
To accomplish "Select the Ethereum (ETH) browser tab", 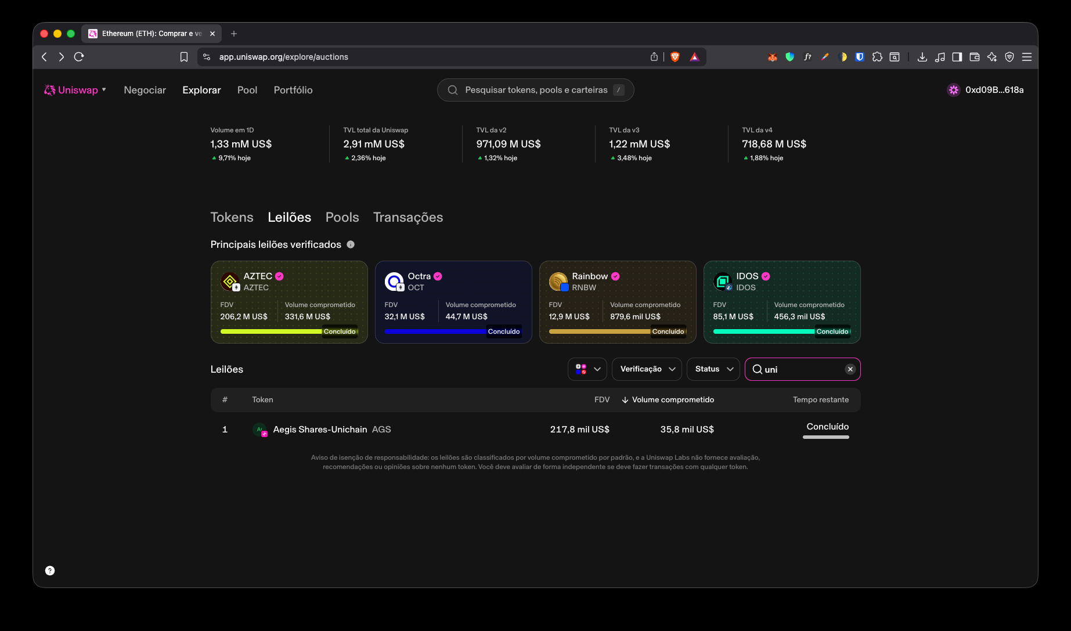I will pyautogui.click(x=151, y=34).
